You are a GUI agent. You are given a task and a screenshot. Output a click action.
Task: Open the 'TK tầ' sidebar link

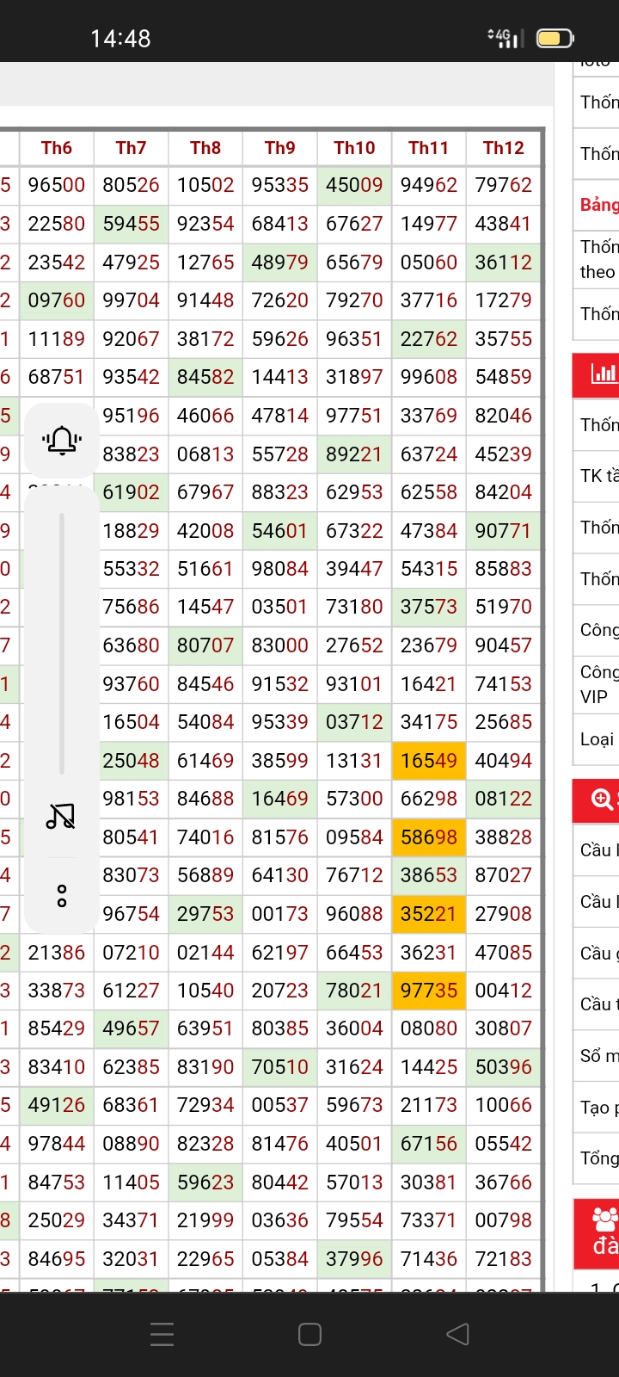point(598,476)
